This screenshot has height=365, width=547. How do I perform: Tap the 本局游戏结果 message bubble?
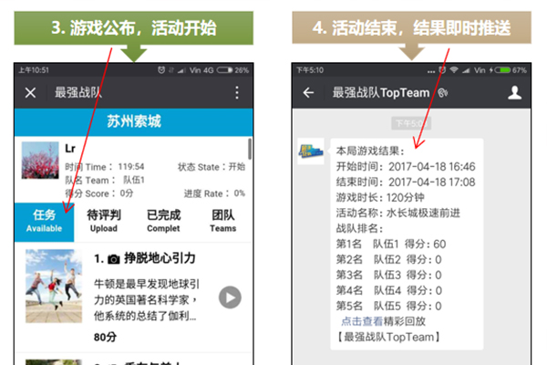[407, 244]
